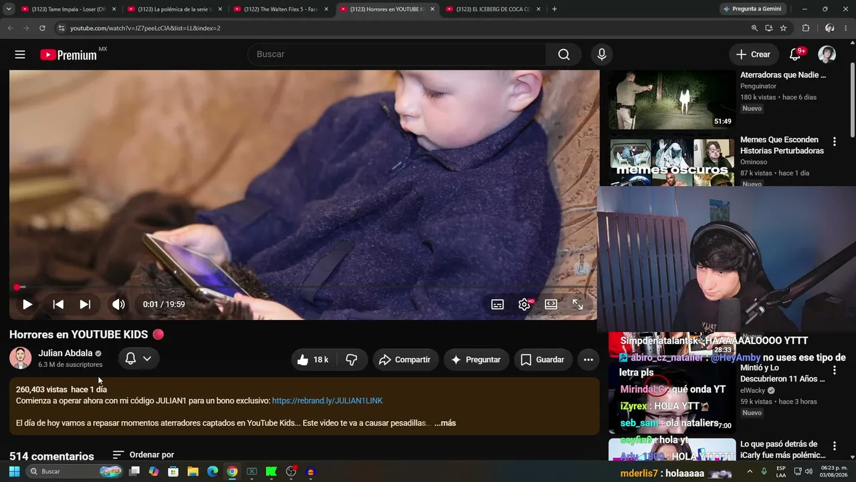The image size is (856, 482).
Task: Click the Crear button
Action: [753, 54]
